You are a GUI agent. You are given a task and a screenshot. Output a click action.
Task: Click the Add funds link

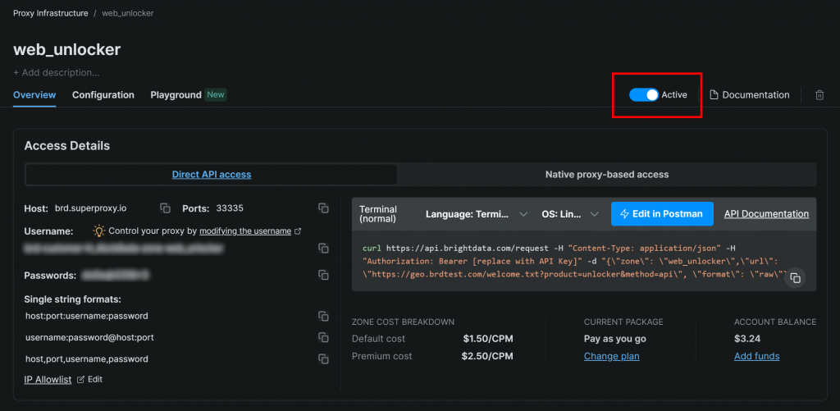pyautogui.click(x=756, y=356)
